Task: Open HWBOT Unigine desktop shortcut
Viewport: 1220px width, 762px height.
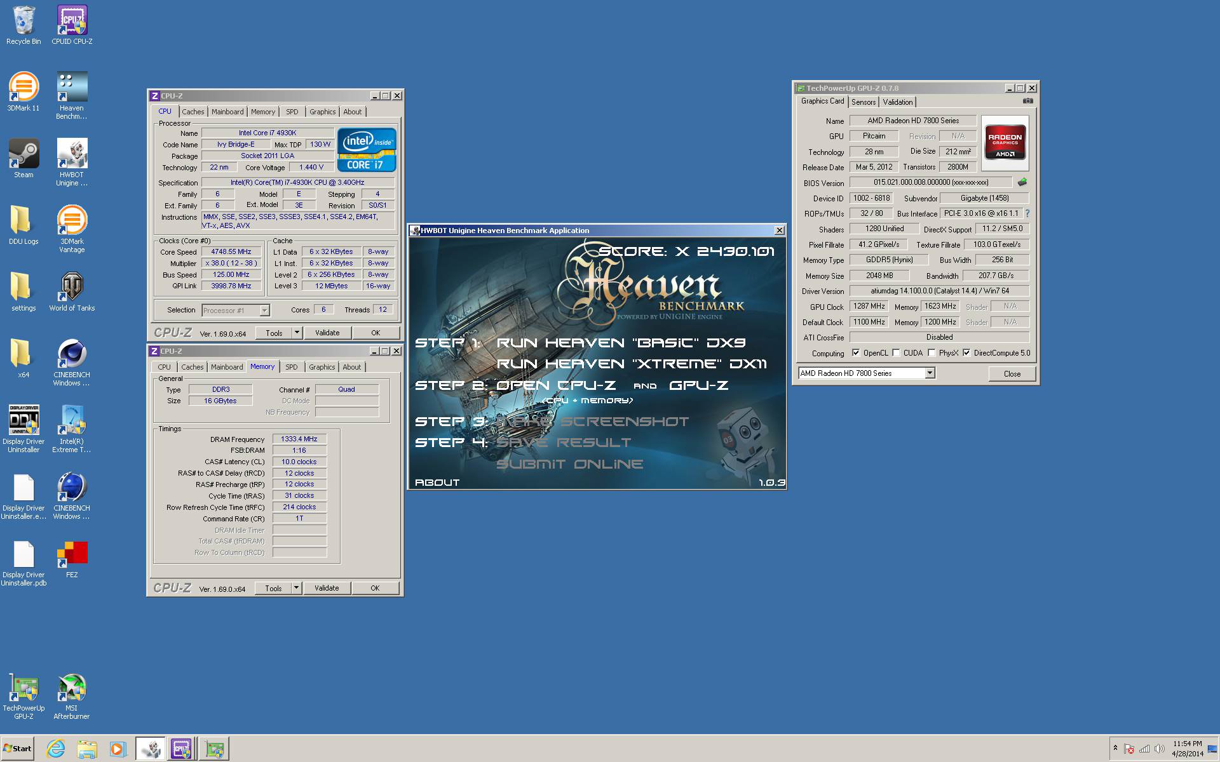Action: pyautogui.click(x=72, y=162)
